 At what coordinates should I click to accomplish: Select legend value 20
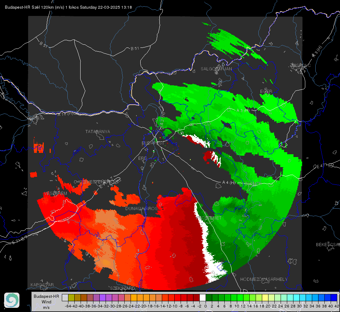point(268,306)
